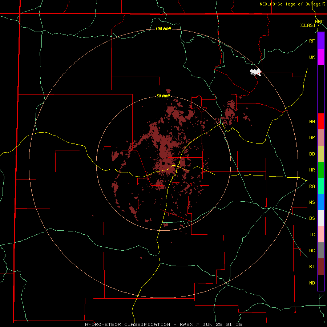The width and height of the screenshot is (327, 327).
Task: Click the pink-brown GR legend swatch
Action: click(x=321, y=138)
